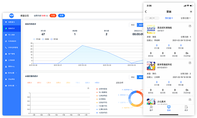Image resolution: width=197 pixels, height=118 pixels.
Task: Click the 教育公司 company name
Action: pyautogui.click(x=25, y=16)
